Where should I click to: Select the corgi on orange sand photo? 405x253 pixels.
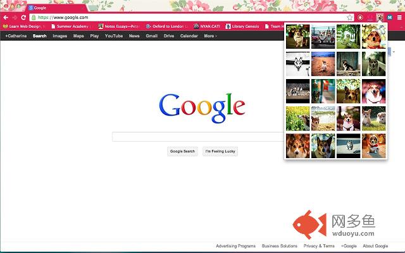tap(323, 64)
